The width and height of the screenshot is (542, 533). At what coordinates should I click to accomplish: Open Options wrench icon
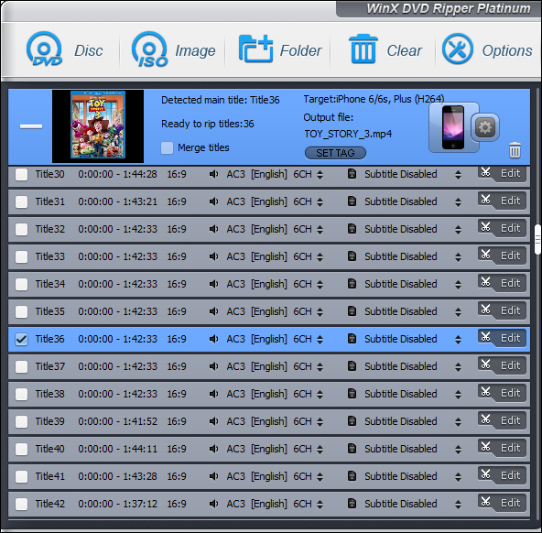[x=458, y=49]
